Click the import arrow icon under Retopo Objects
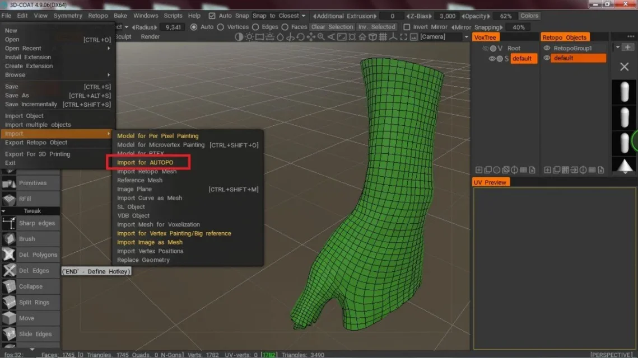638x358 pixels. point(574,170)
